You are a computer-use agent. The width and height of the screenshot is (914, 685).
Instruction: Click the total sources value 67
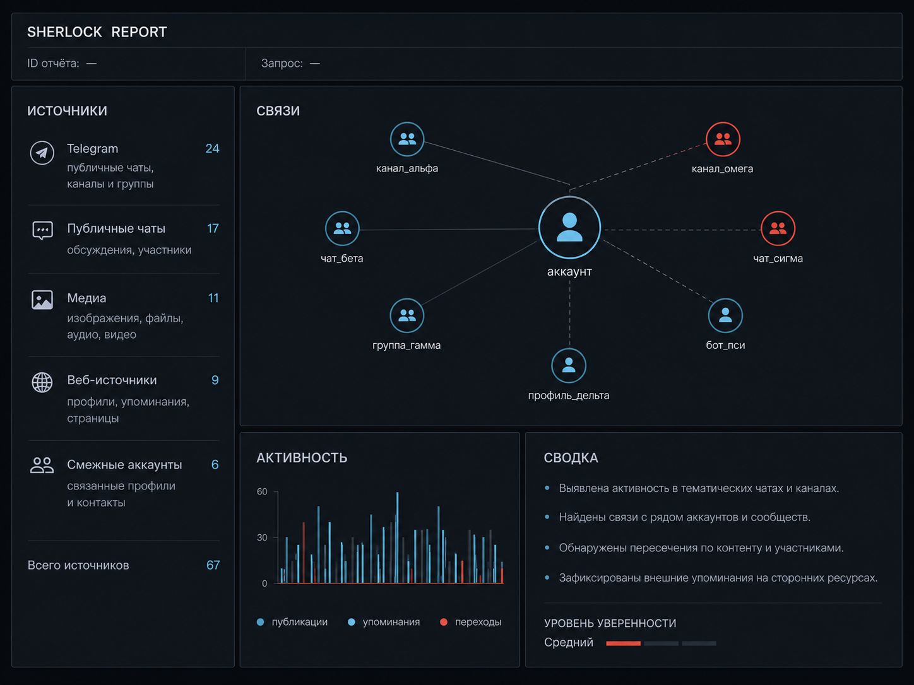(213, 565)
